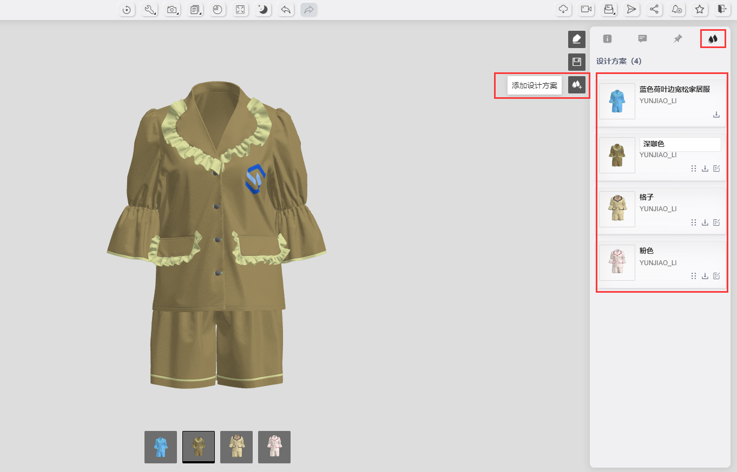Image resolution: width=737 pixels, height=472 pixels.
Task: Toggle notifications with the bell icon
Action: tap(676, 9)
